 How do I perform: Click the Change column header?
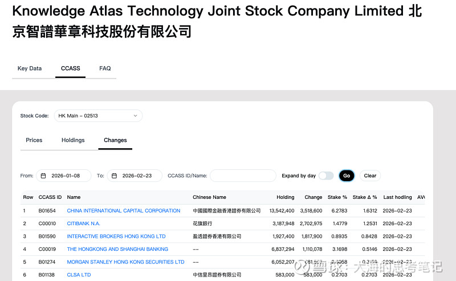click(x=313, y=197)
